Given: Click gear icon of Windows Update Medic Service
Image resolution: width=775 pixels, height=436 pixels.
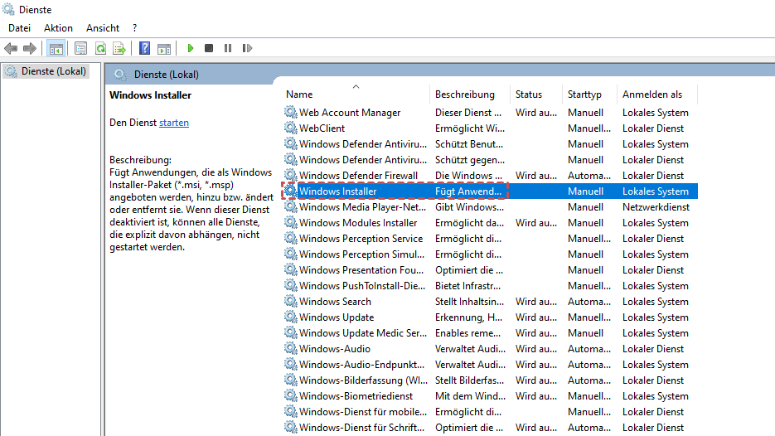Looking at the screenshot, I should (x=291, y=332).
